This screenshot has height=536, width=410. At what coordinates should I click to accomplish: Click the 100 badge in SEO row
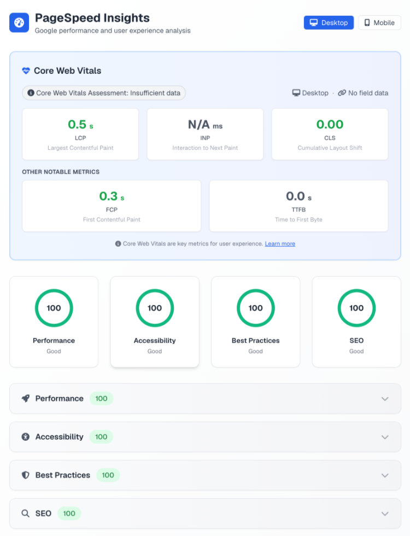[69, 514]
